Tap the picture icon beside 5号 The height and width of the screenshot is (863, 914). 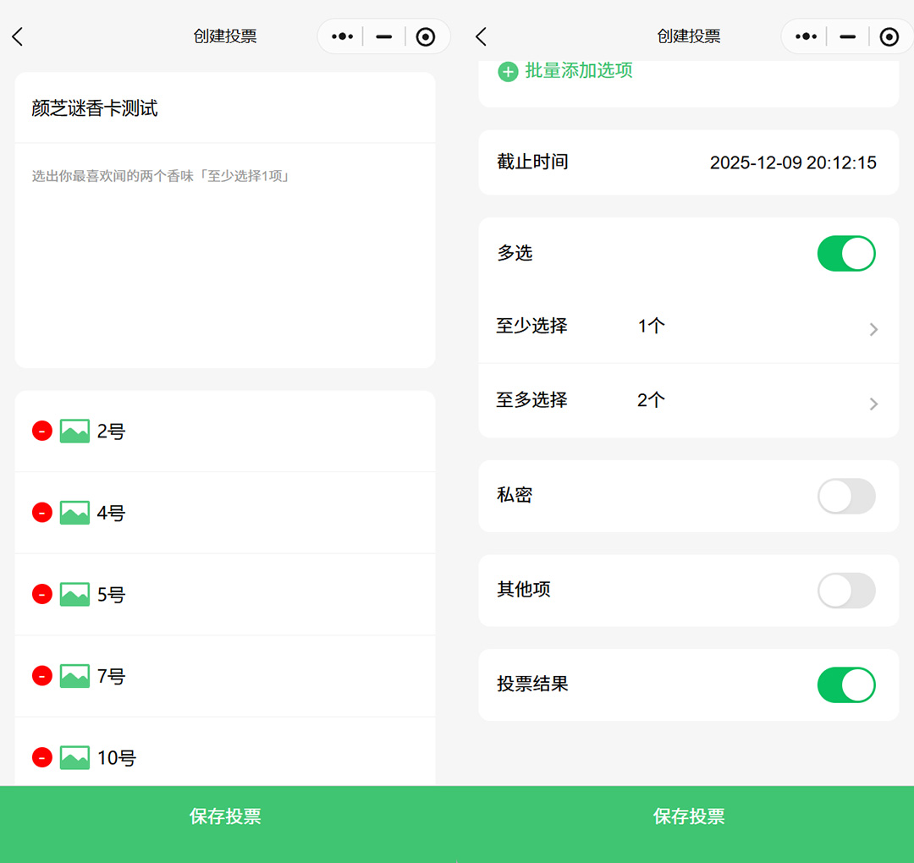coord(74,594)
